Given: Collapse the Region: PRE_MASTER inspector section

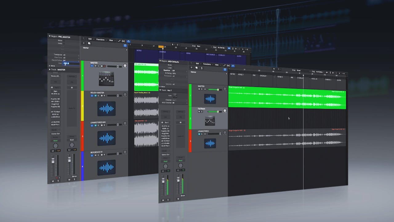Looking at the screenshot, I should [50, 36].
